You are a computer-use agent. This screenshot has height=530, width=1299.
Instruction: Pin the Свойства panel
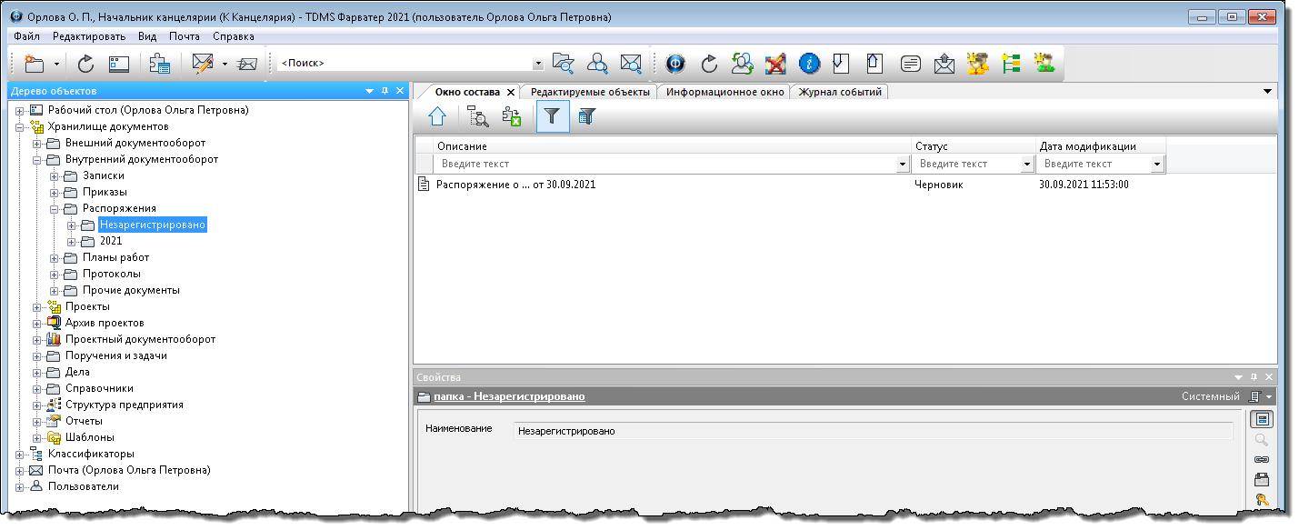tap(1254, 377)
